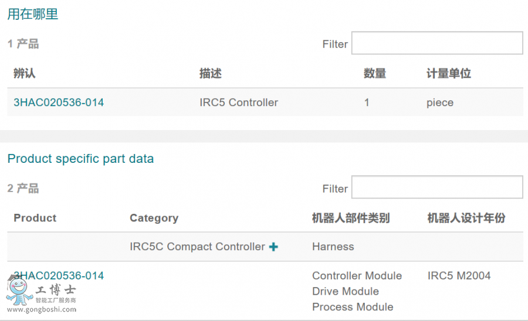Image resolution: width=528 pixels, height=321 pixels.
Task: Expand the IRC5C Compact Controller plus icon
Action: [273, 247]
